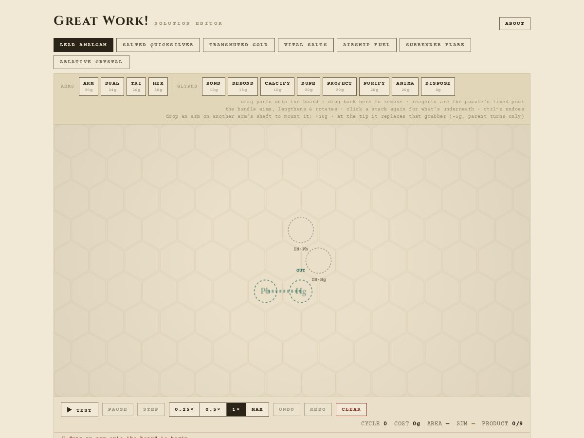
Task: Set simulation speed to 0.5×
Action: 213,409
